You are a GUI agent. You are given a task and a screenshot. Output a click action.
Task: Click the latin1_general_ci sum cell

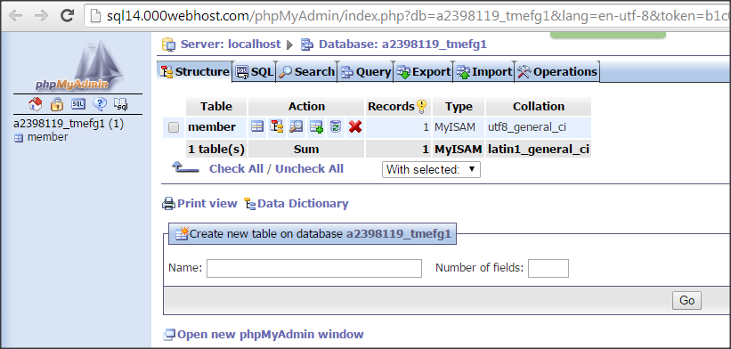539,149
